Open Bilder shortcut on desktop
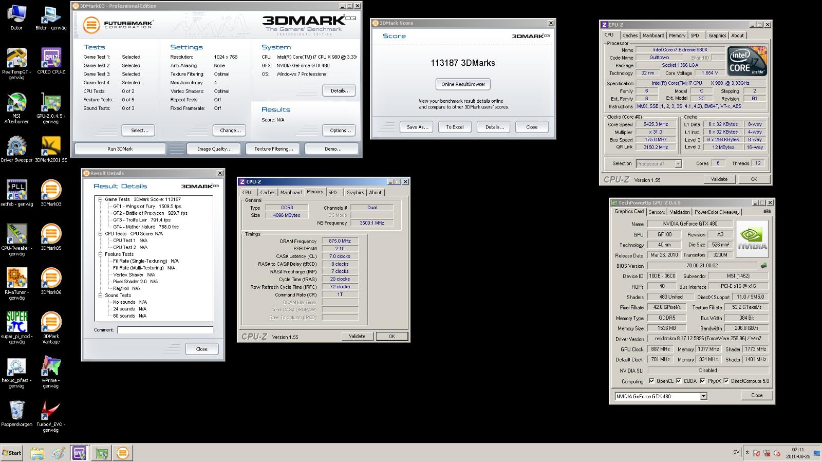Image resolution: width=822 pixels, height=462 pixels. [x=50, y=17]
